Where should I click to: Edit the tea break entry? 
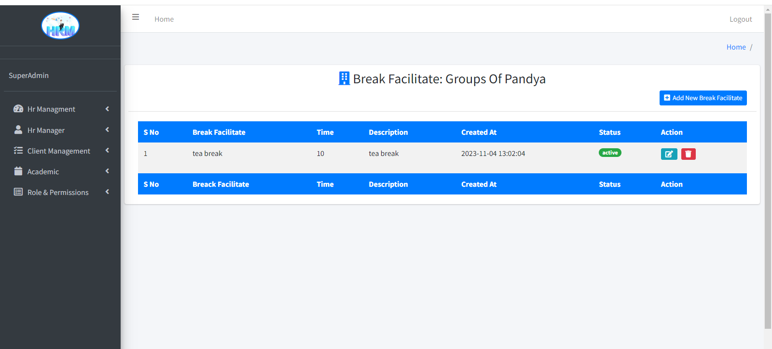coord(669,154)
